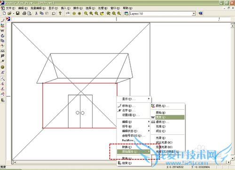The image size is (235, 170).
Task: Cut selection with the scissors icon
Action: [x=36, y=14]
